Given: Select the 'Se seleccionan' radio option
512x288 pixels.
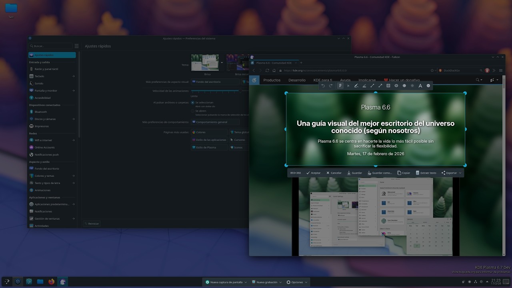Looking at the screenshot, I should (193, 102).
